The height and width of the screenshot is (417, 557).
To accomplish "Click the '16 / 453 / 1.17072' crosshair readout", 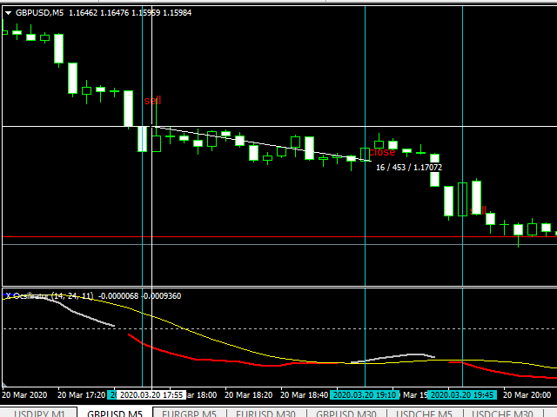I will click(409, 168).
